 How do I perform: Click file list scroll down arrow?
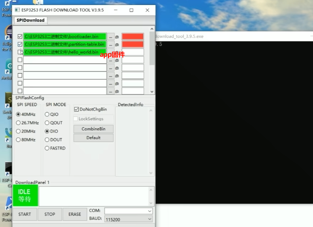tap(152, 92)
